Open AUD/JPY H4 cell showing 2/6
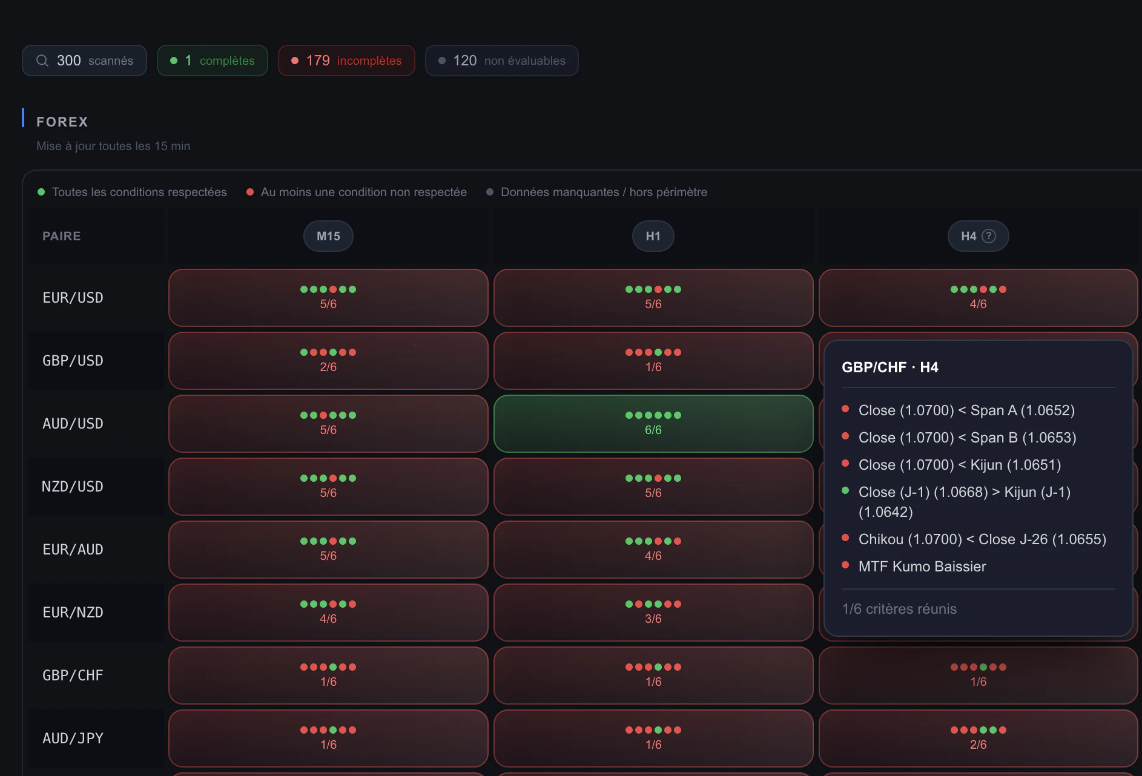Viewport: 1142px width, 776px height. click(979, 738)
